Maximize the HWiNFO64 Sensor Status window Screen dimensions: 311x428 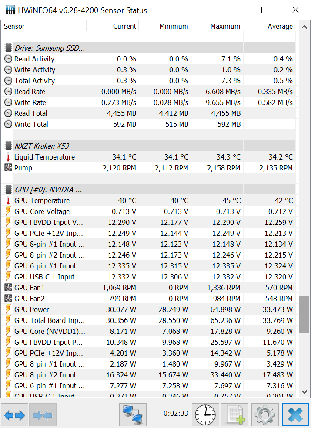[x=265, y=10]
